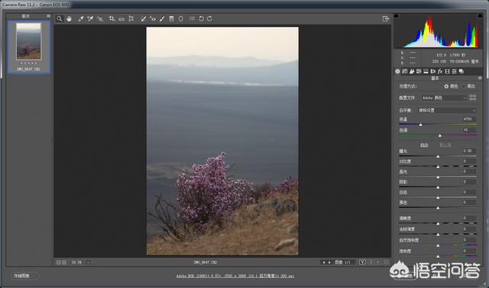This screenshot has height=288, width=489.
Task: Click the Highlights (高光) slider handle
Action: (x=438, y=177)
